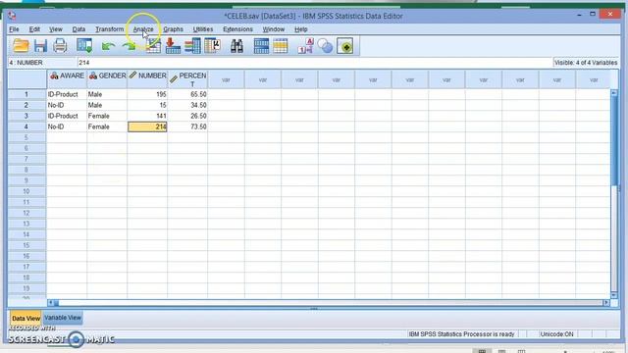
Task: Click PERCENT cell 34.50
Action: click(187, 105)
